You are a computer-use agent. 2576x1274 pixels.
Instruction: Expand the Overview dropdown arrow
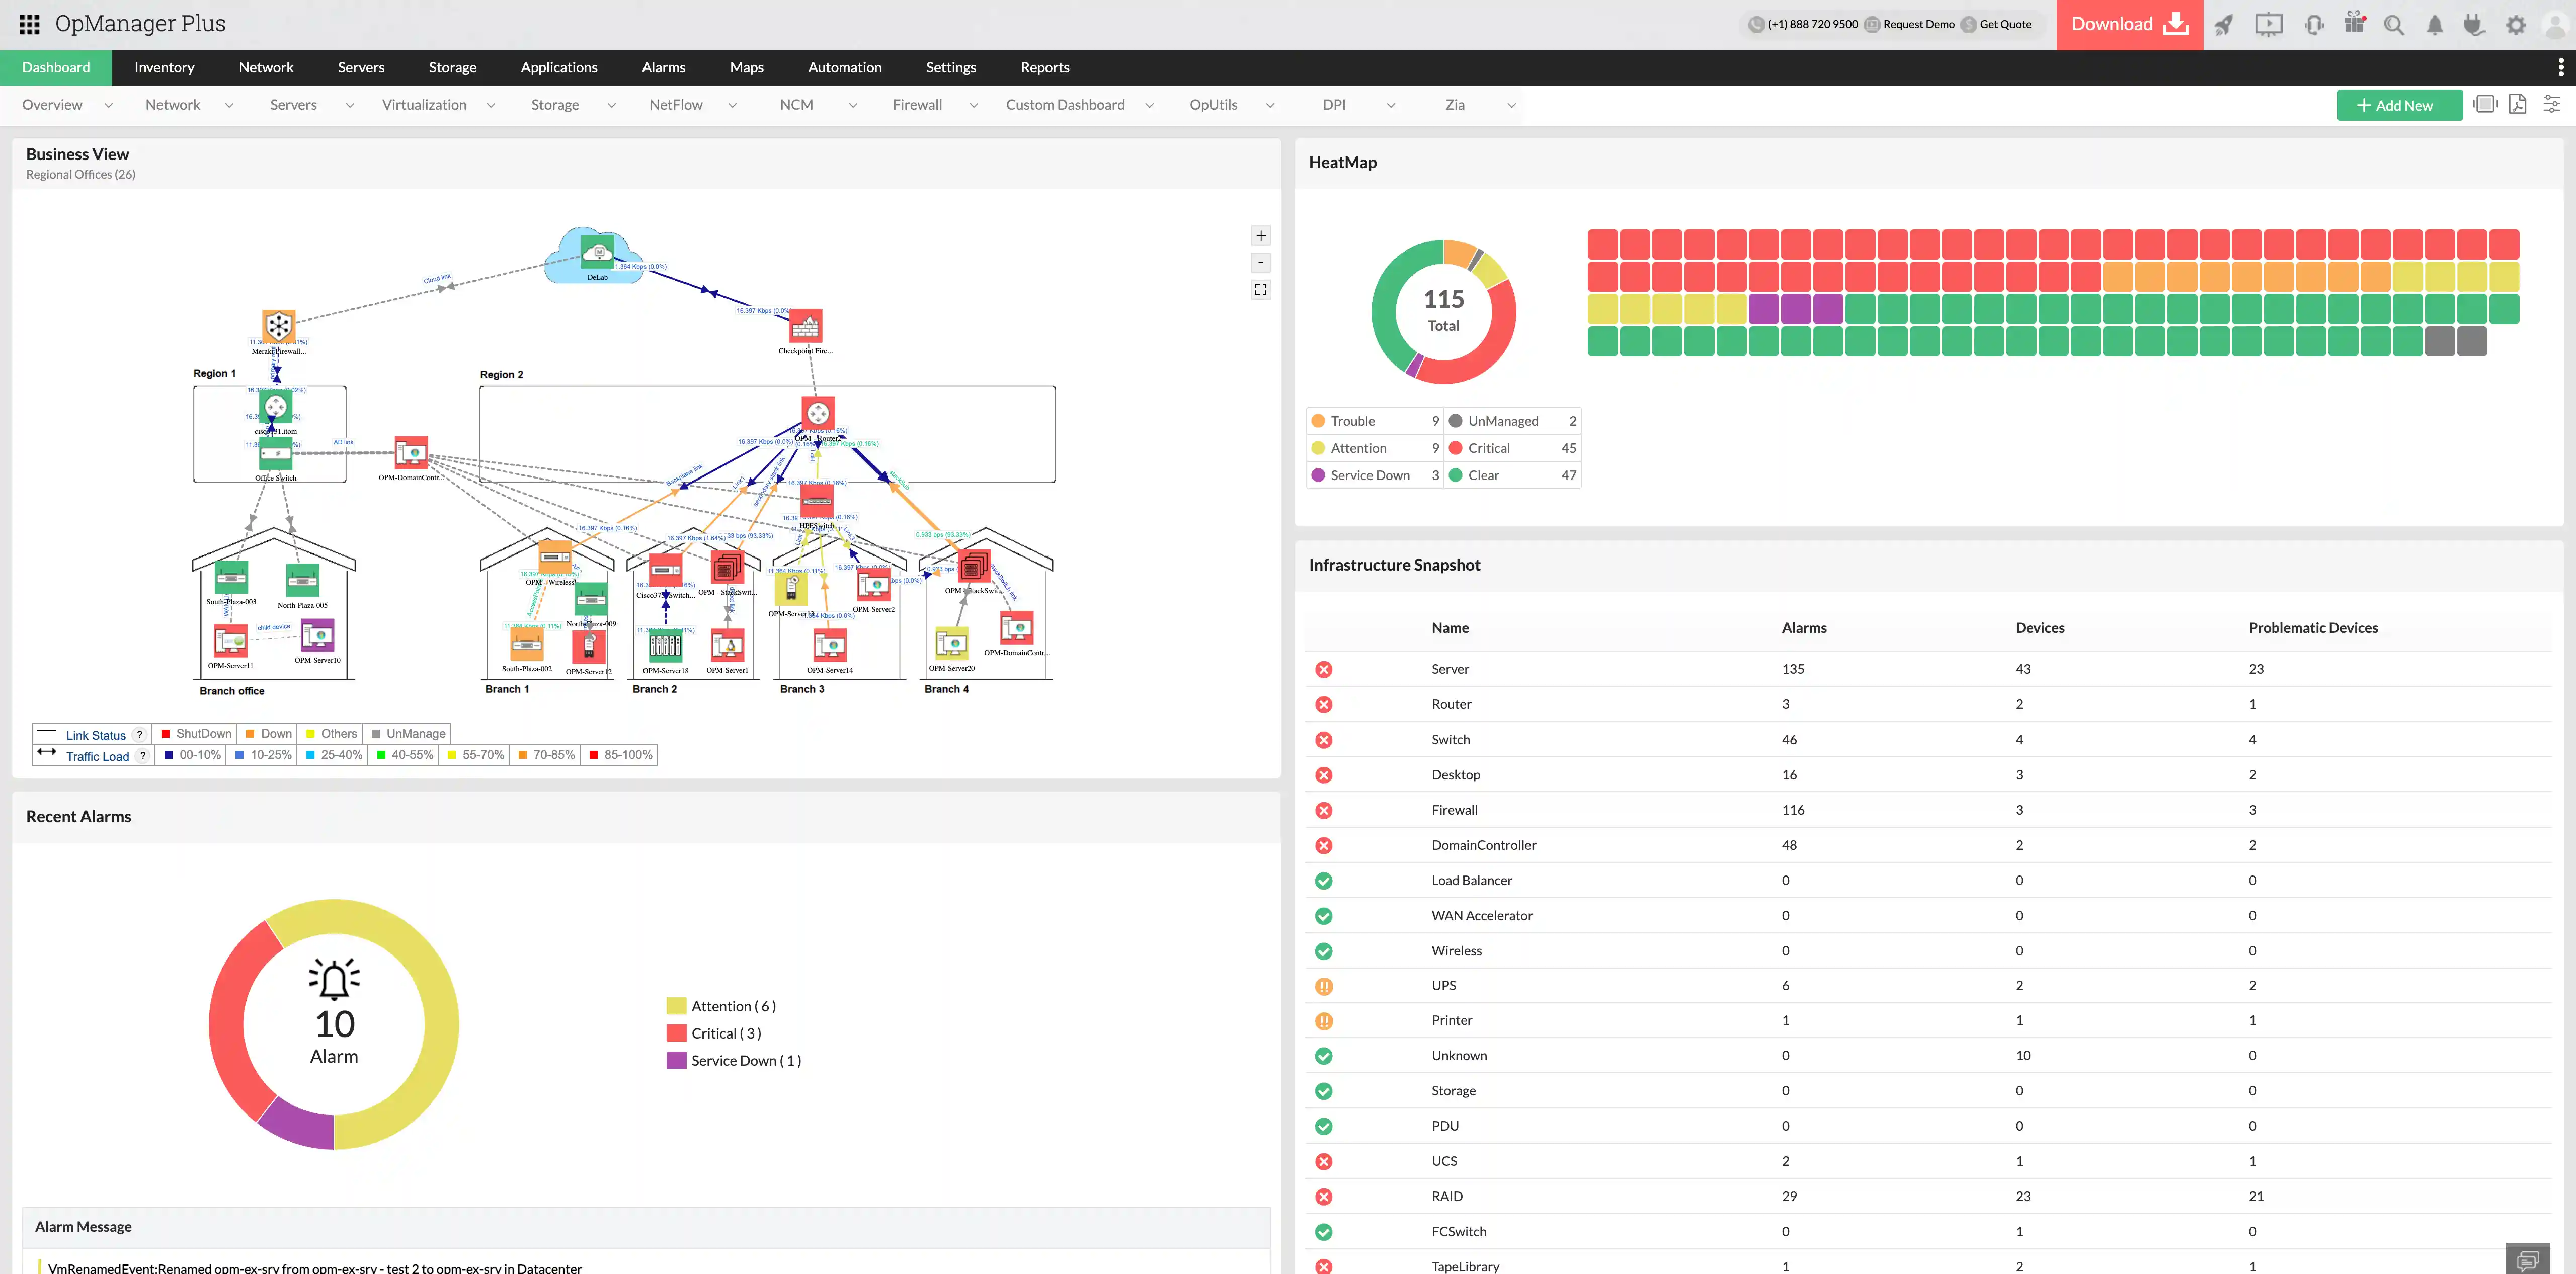point(108,105)
